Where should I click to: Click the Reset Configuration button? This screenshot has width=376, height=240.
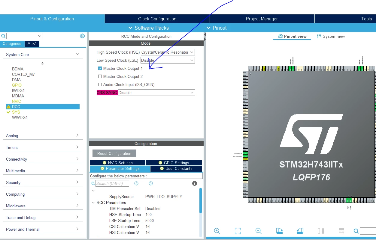tap(114, 153)
